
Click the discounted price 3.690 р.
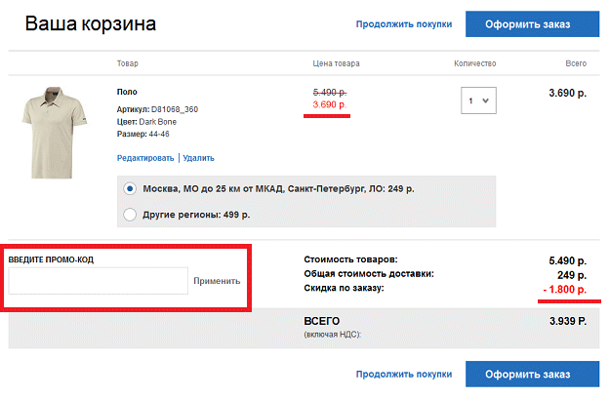329,104
